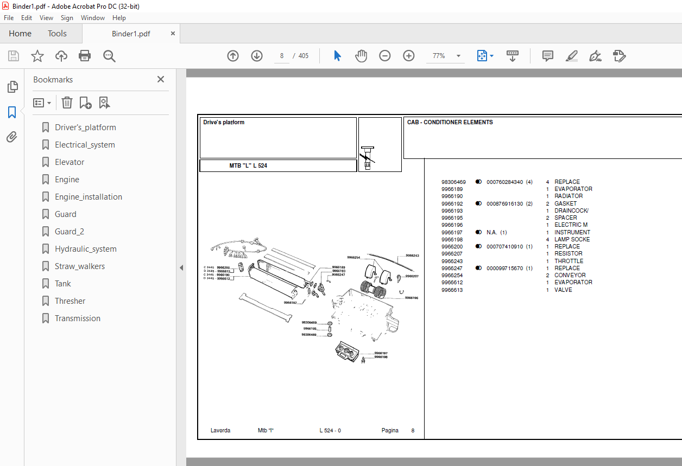This screenshot has height=466, width=682.
Task: Jump to the Thresher bookmark
Action: [x=70, y=301]
